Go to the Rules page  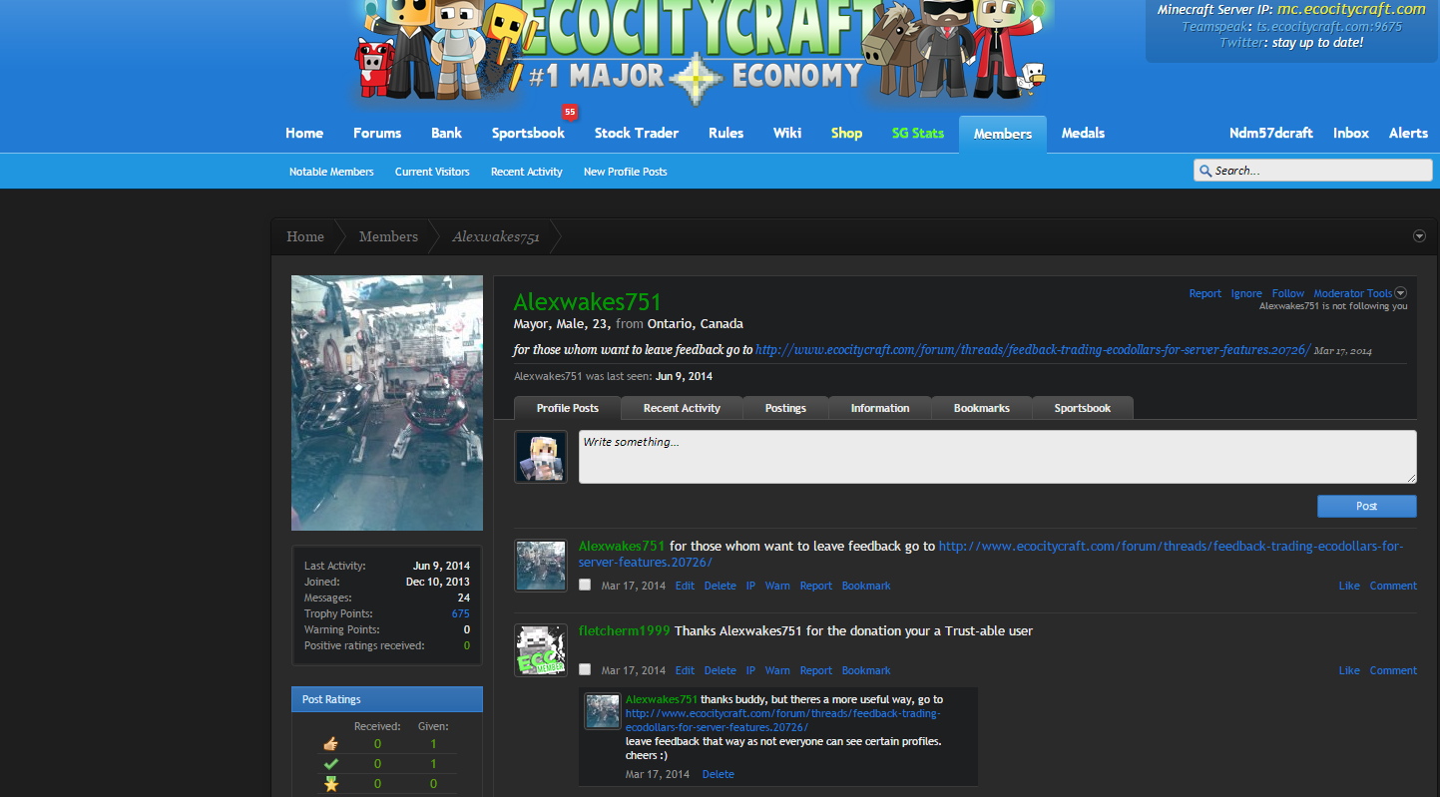725,133
